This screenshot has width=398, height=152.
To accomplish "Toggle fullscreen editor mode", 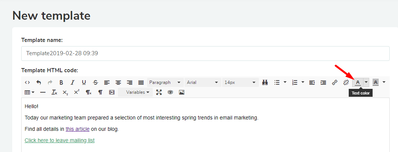I will (159, 93).
